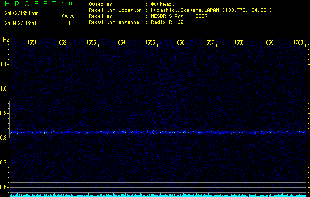The image size is (310, 197).
Task: Click the 1652 time marker
Action: pyautogui.click(x=62, y=43)
